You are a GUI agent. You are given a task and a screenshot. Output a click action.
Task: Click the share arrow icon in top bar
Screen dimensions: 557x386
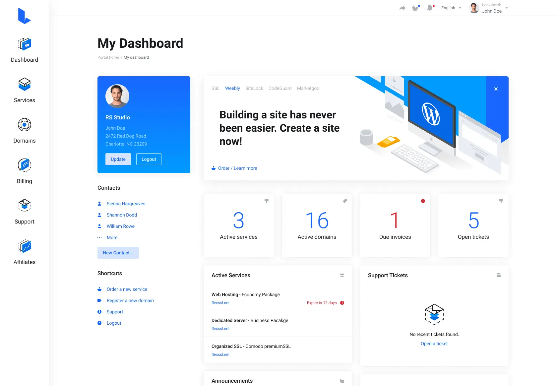pos(402,8)
